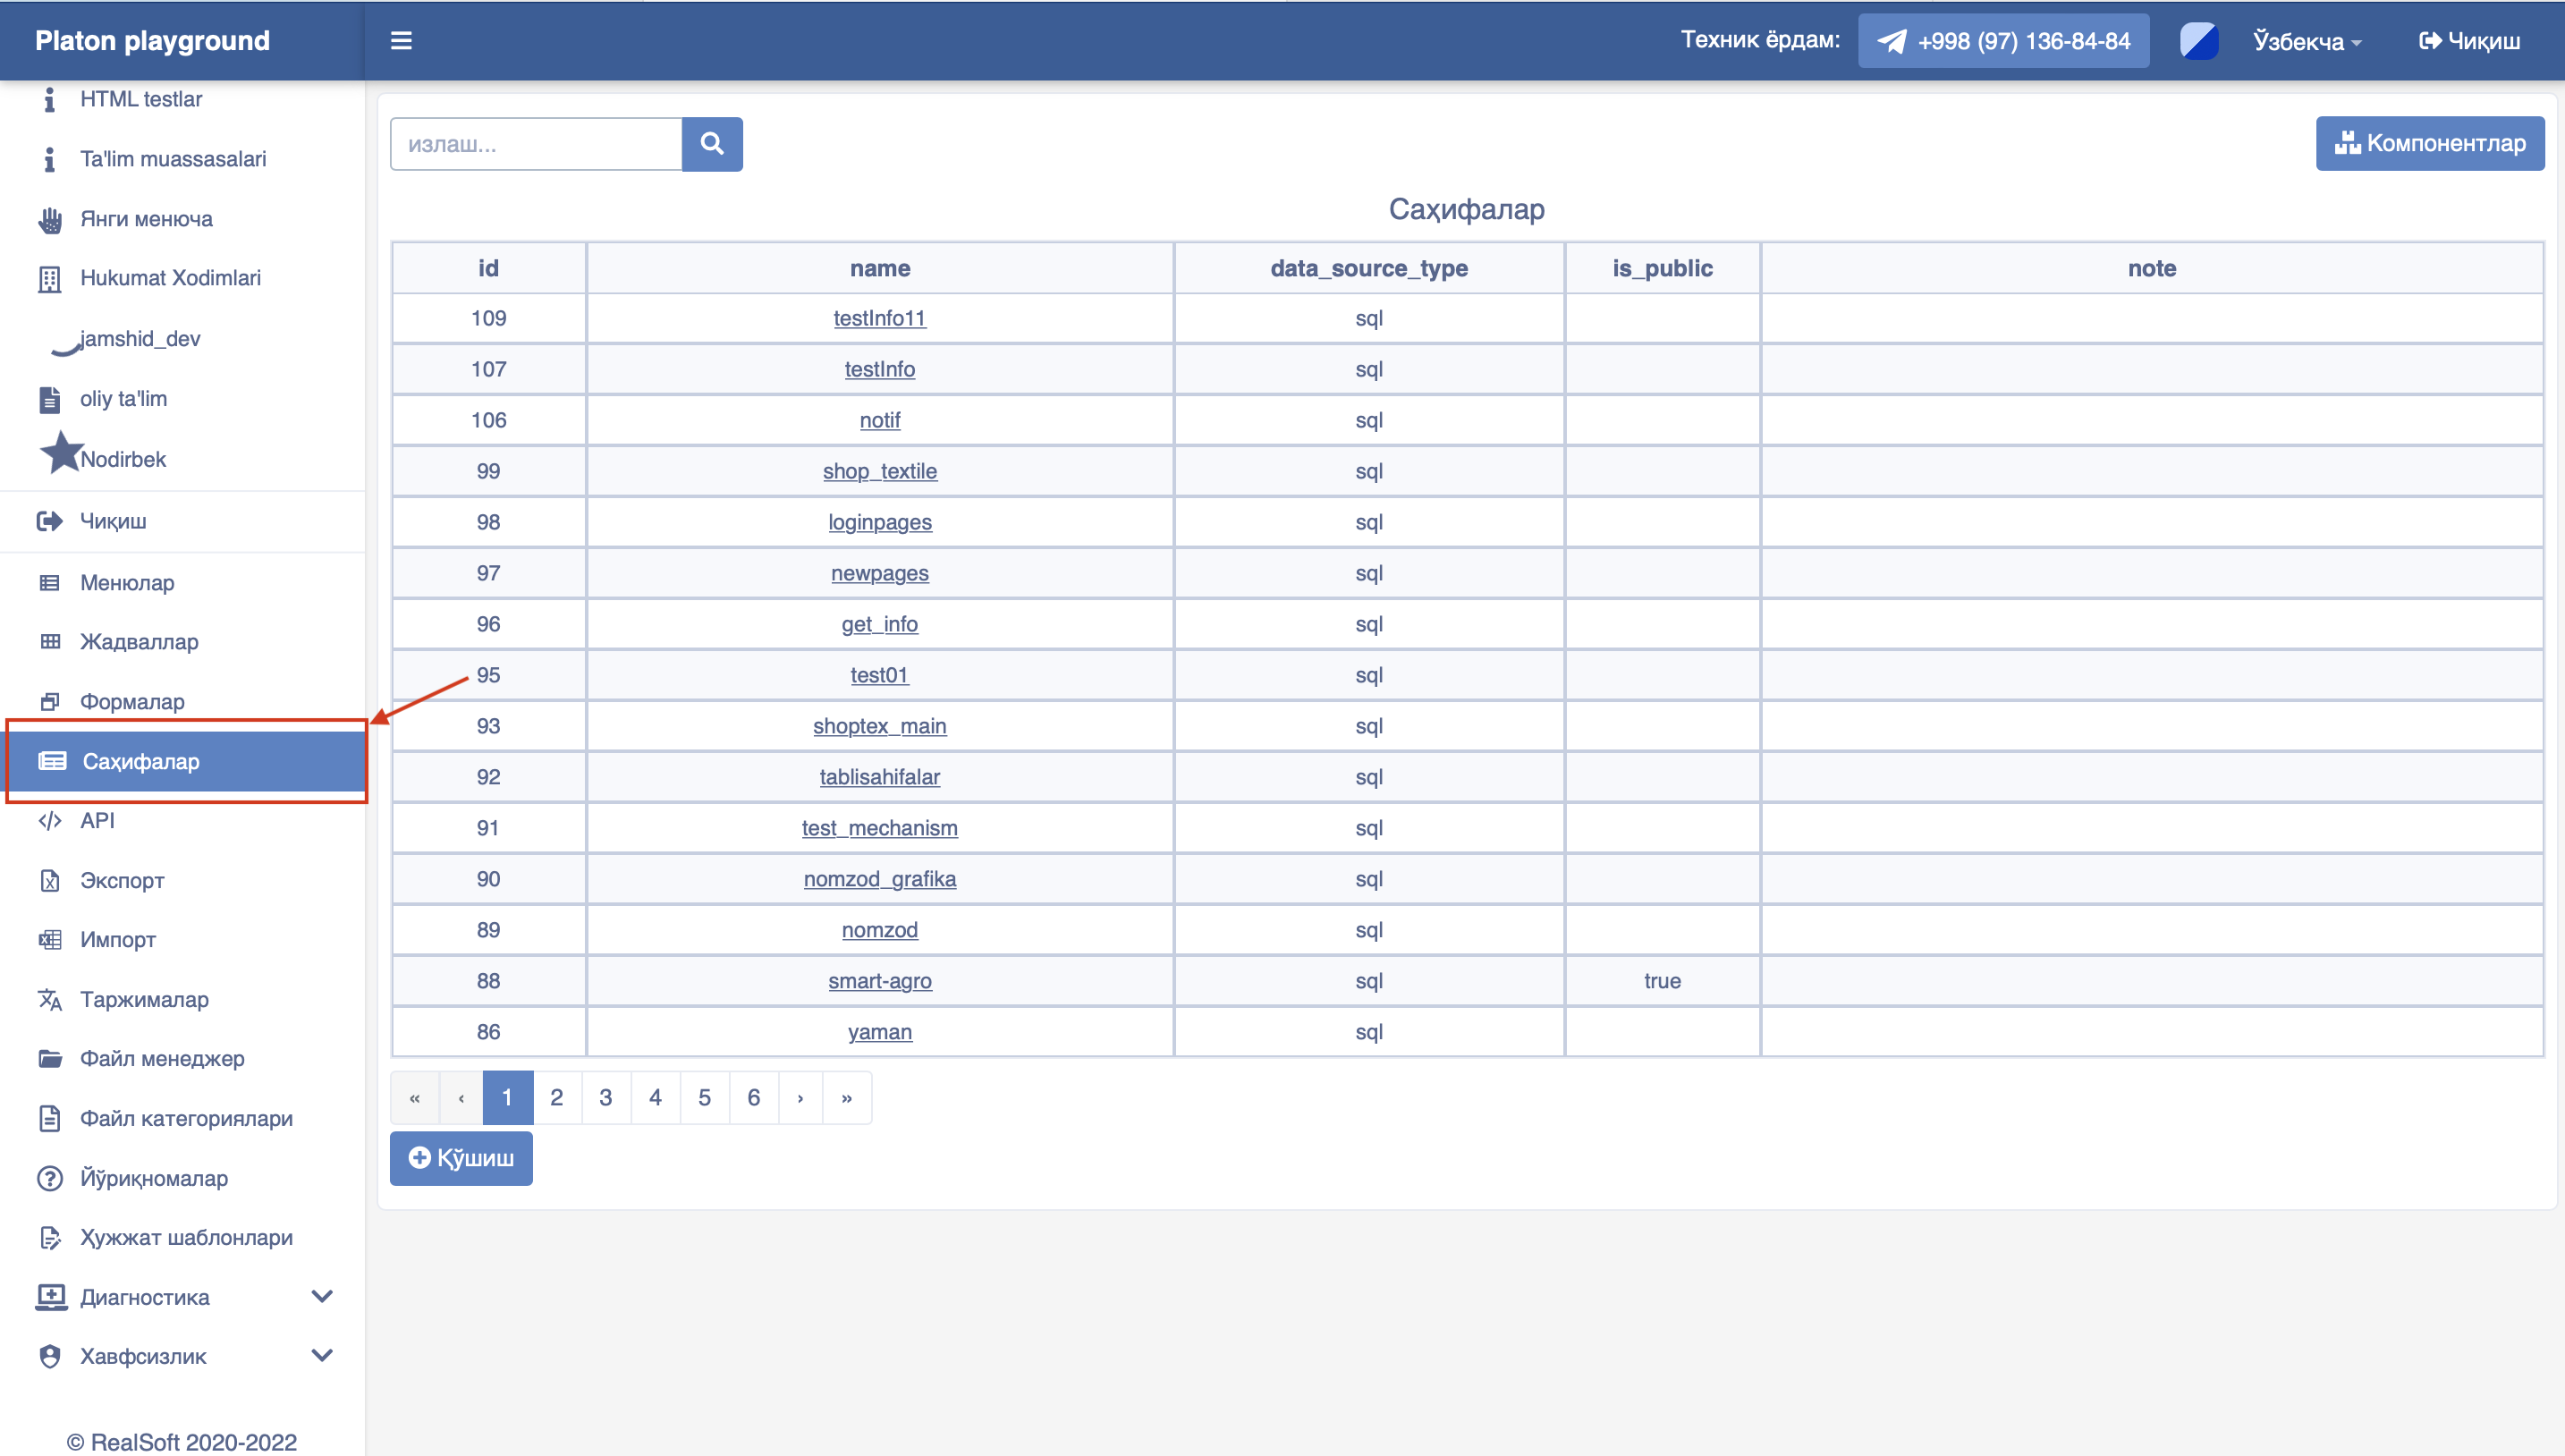Open oliy ta'lim sidebar item

123,398
